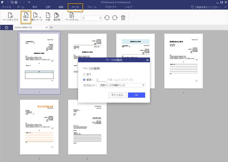
Task: Rotate page counterclockwise
Action: pyautogui.click(x=107, y=18)
